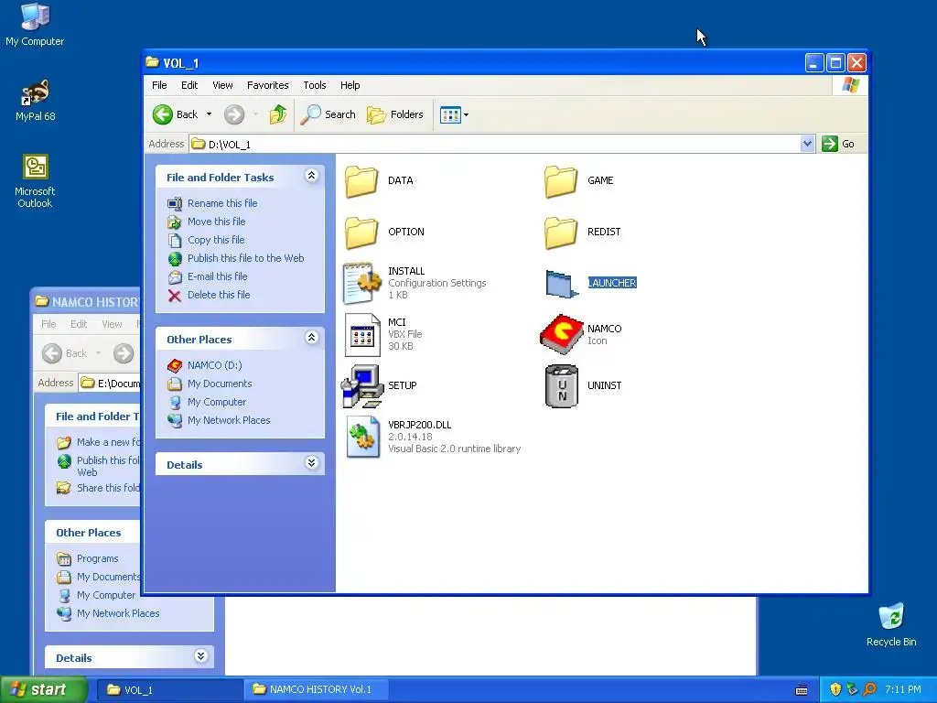Expand Details panel in NAMCO HISTORY window
The image size is (937, 703).
click(x=200, y=656)
